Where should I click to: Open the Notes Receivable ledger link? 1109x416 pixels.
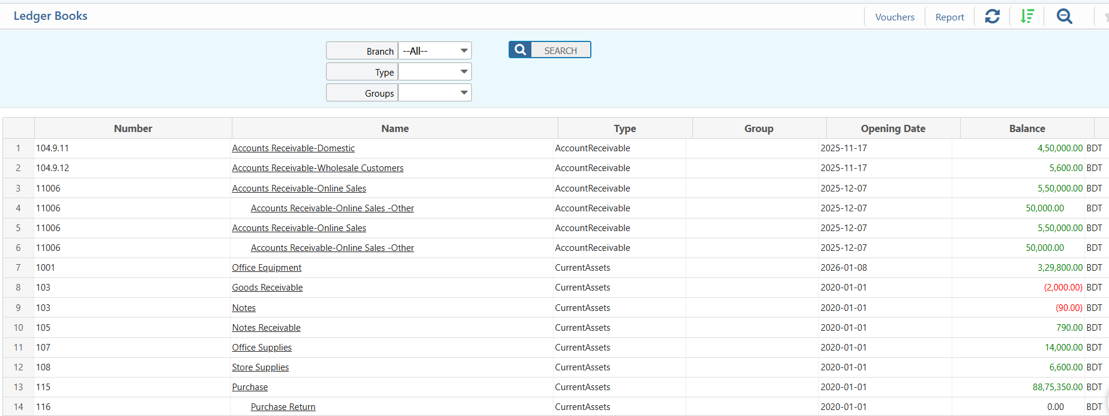[266, 328]
